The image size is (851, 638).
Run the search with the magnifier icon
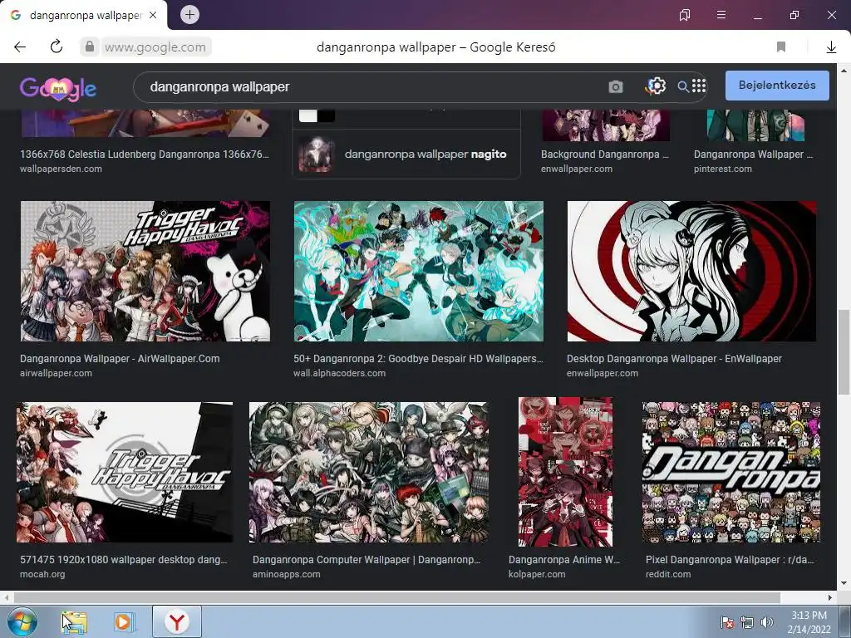click(683, 86)
